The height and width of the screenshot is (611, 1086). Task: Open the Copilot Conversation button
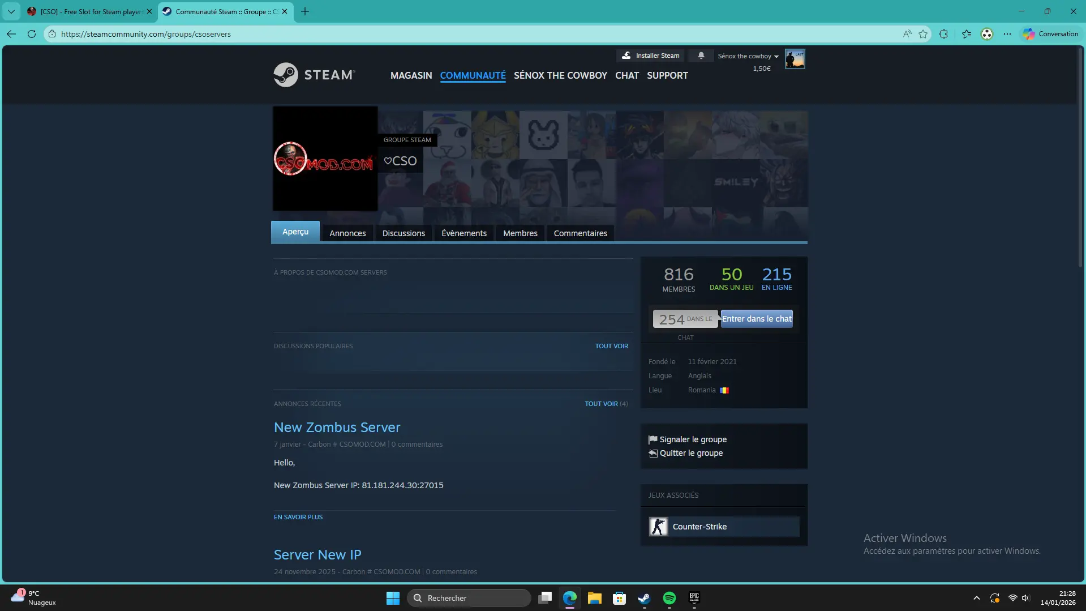click(1050, 34)
